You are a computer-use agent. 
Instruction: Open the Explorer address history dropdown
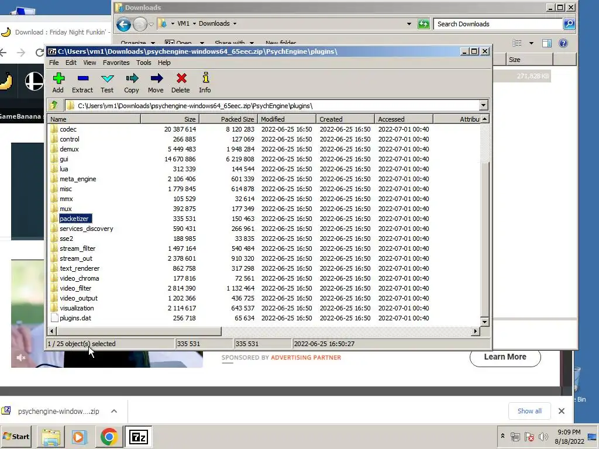(x=409, y=23)
